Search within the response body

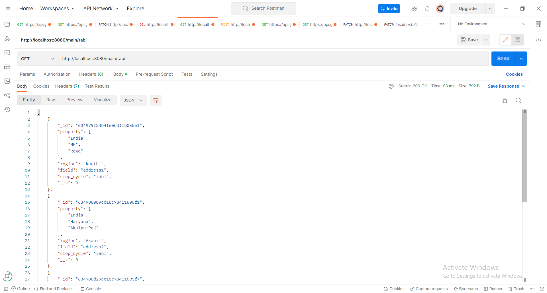pyautogui.click(x=518, y=100)
